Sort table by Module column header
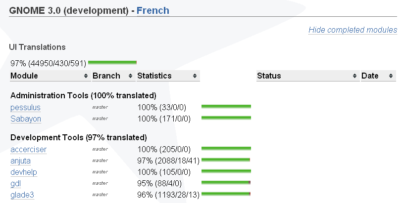Screen dimensions: 404x203 coord(50,76)
